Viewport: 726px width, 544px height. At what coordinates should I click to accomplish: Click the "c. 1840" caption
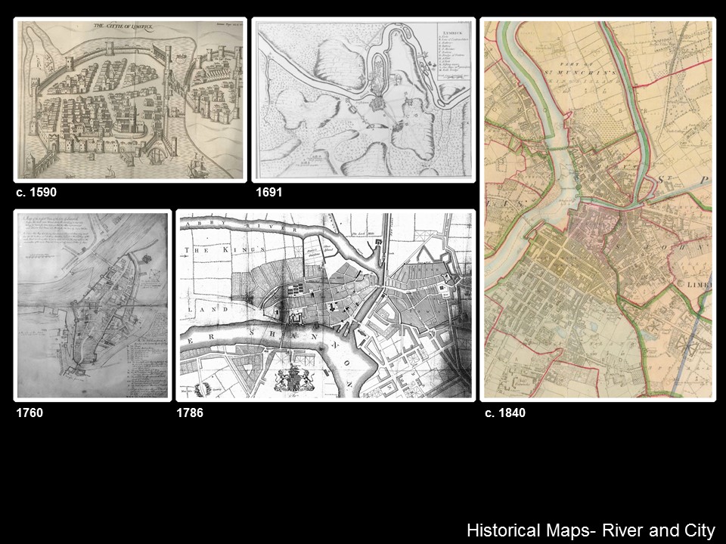click(505, 413)
